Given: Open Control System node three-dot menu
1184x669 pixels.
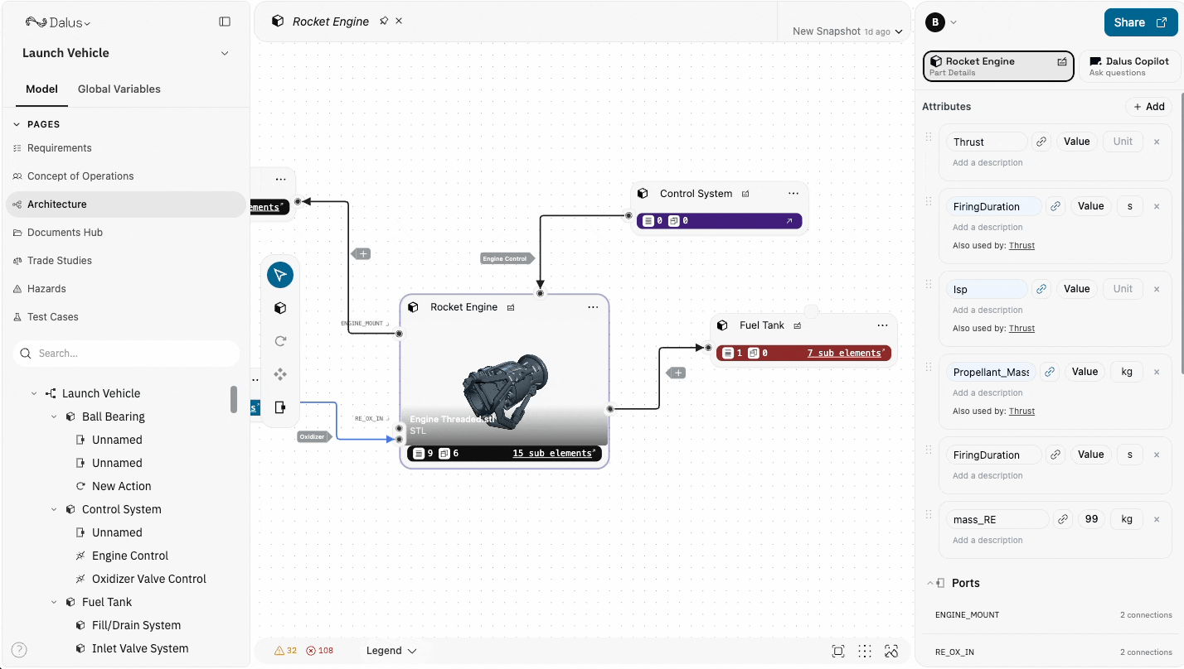Looking at the screenshot, I should coord(793,193).
